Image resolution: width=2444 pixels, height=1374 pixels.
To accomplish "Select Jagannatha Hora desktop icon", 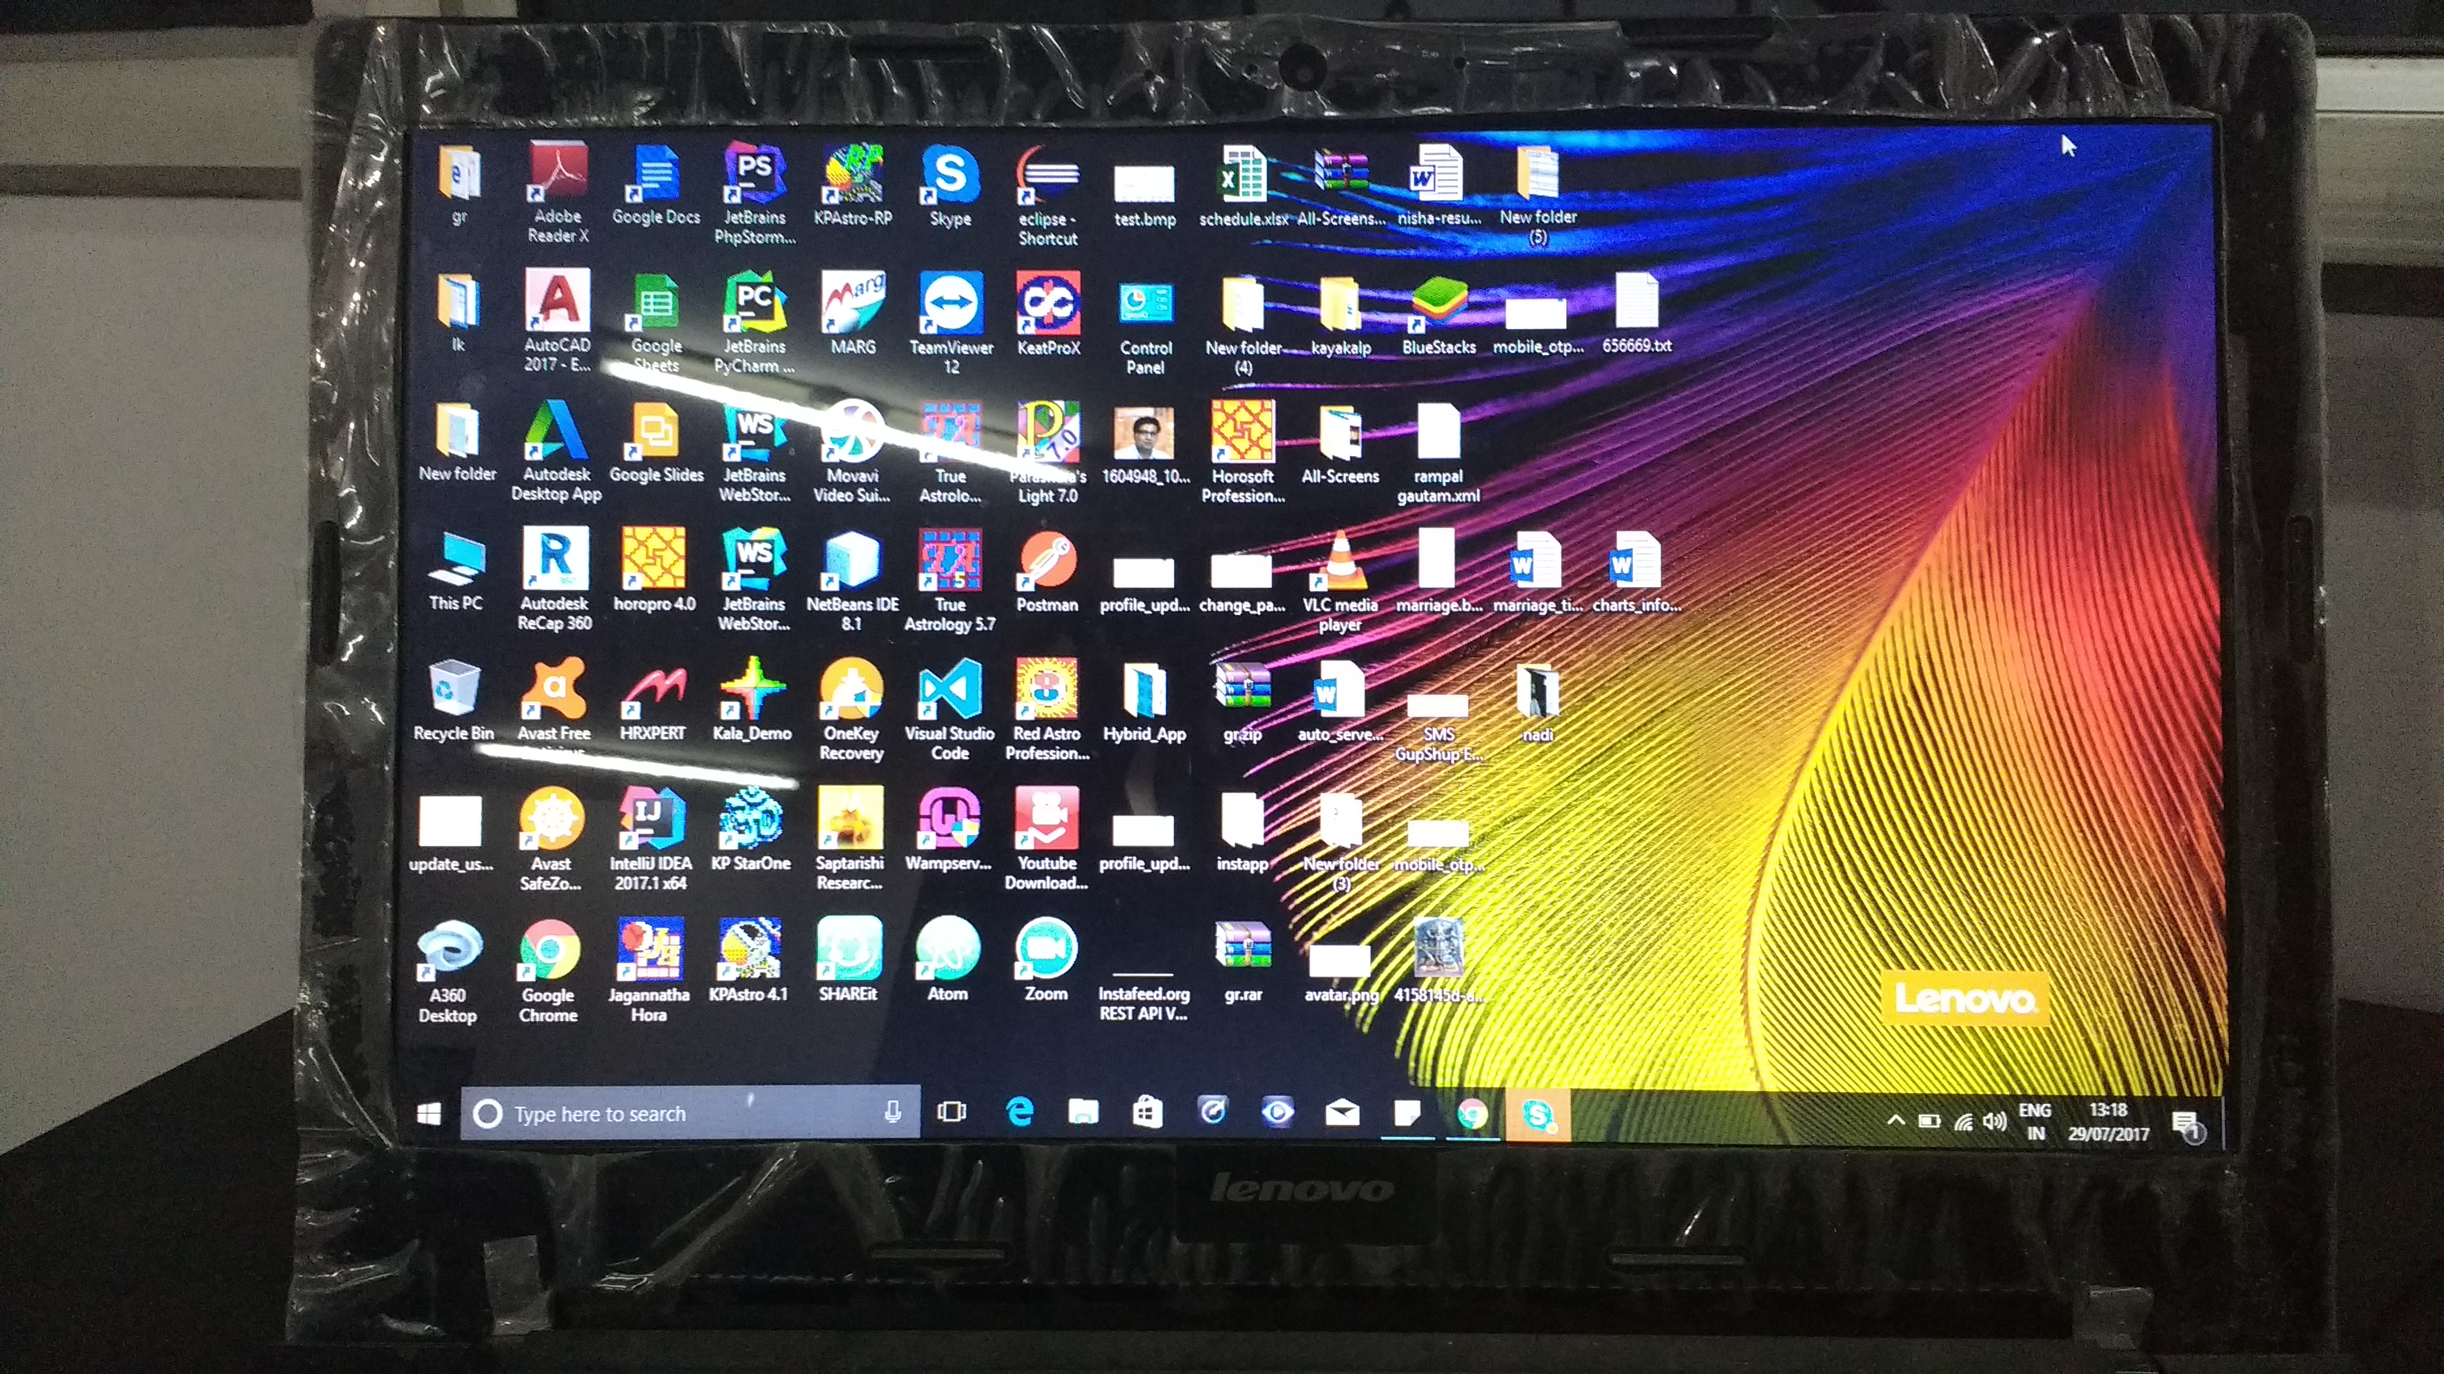I will coord(649,971).
